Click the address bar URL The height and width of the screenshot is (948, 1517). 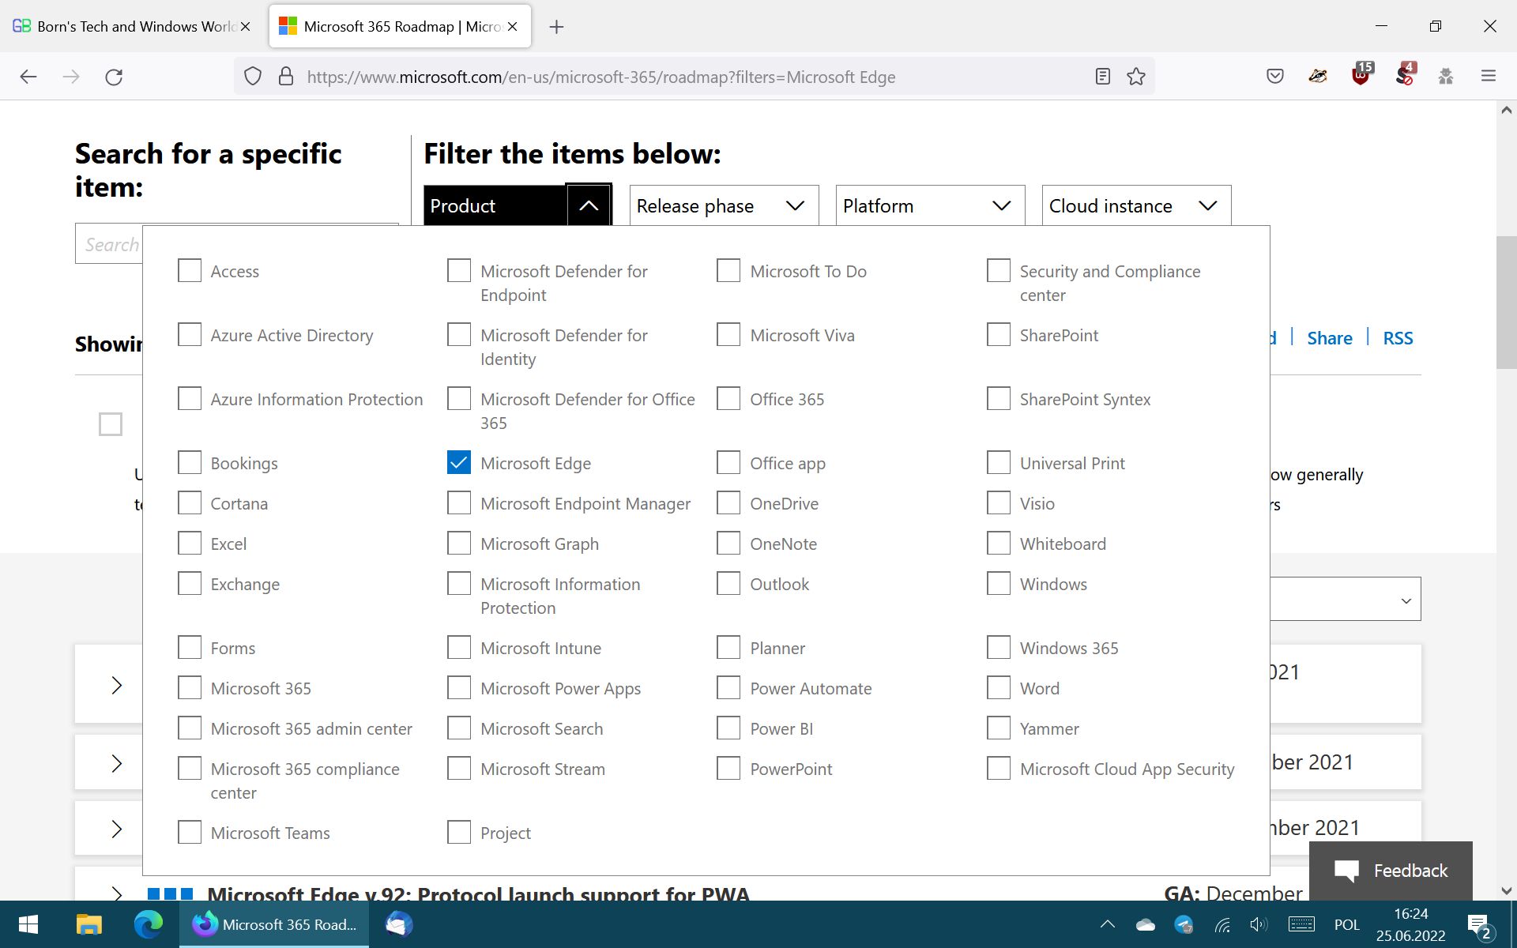click(600, 77)
